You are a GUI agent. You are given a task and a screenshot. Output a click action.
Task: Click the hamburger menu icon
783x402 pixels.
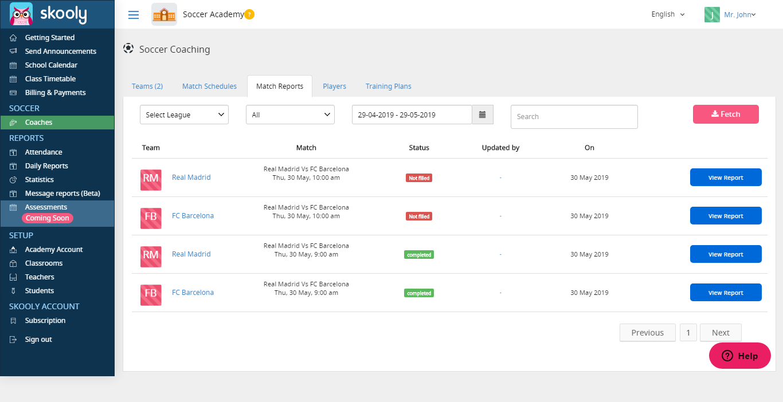click(134, 15)
